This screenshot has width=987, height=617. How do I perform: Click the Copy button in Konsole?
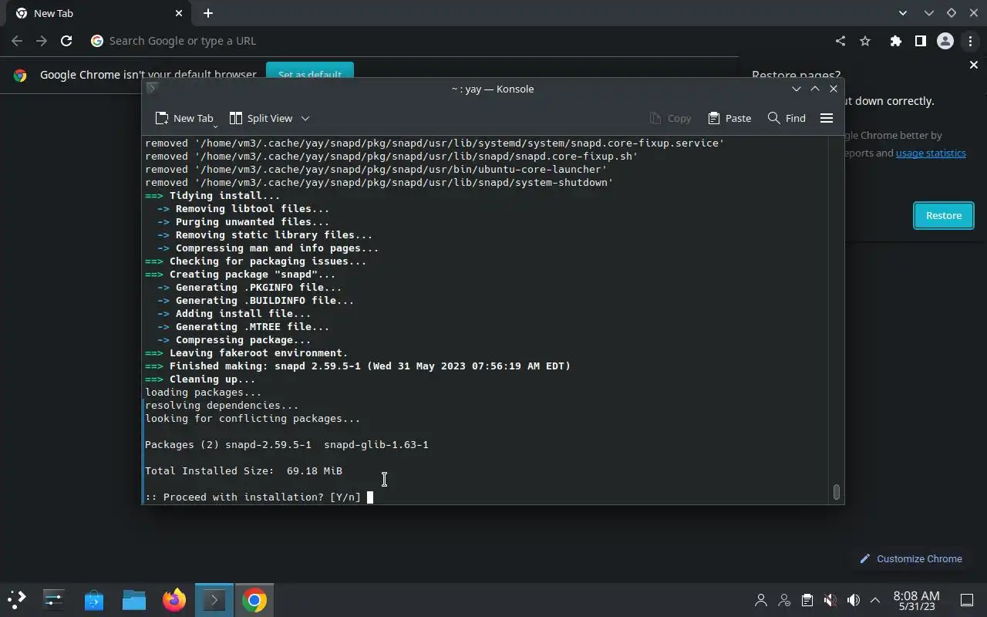coord(670,118)
